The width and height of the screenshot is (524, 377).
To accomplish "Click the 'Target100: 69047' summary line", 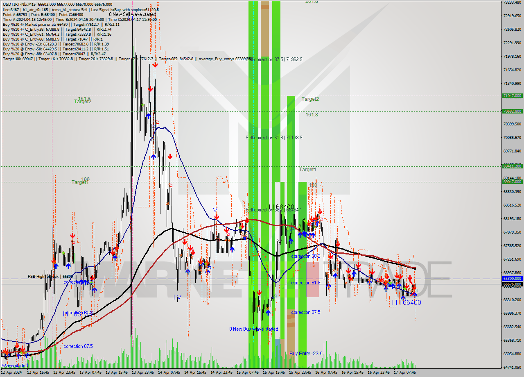I will 127,59.
